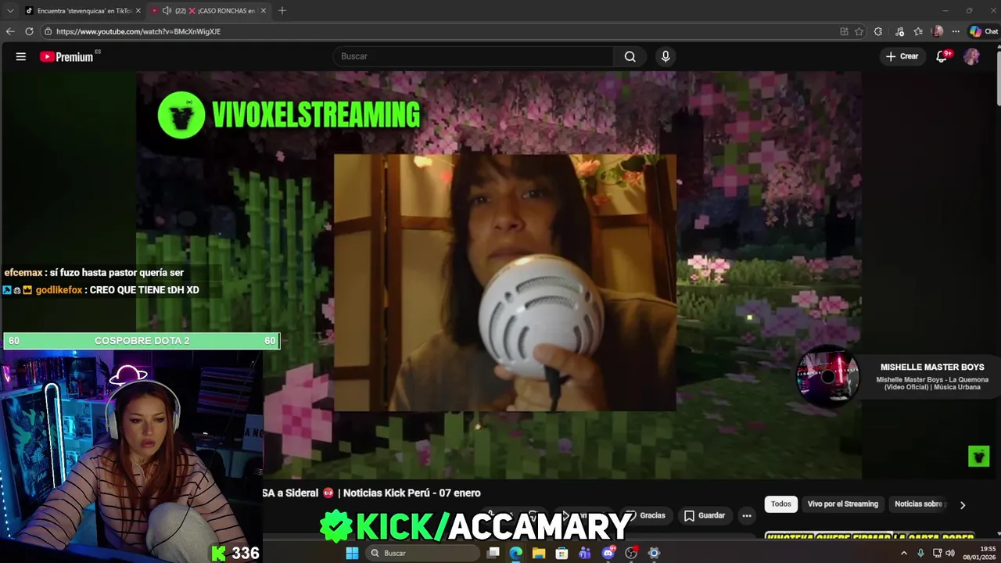Open Microsoft Teams taskbar icon

585,553
